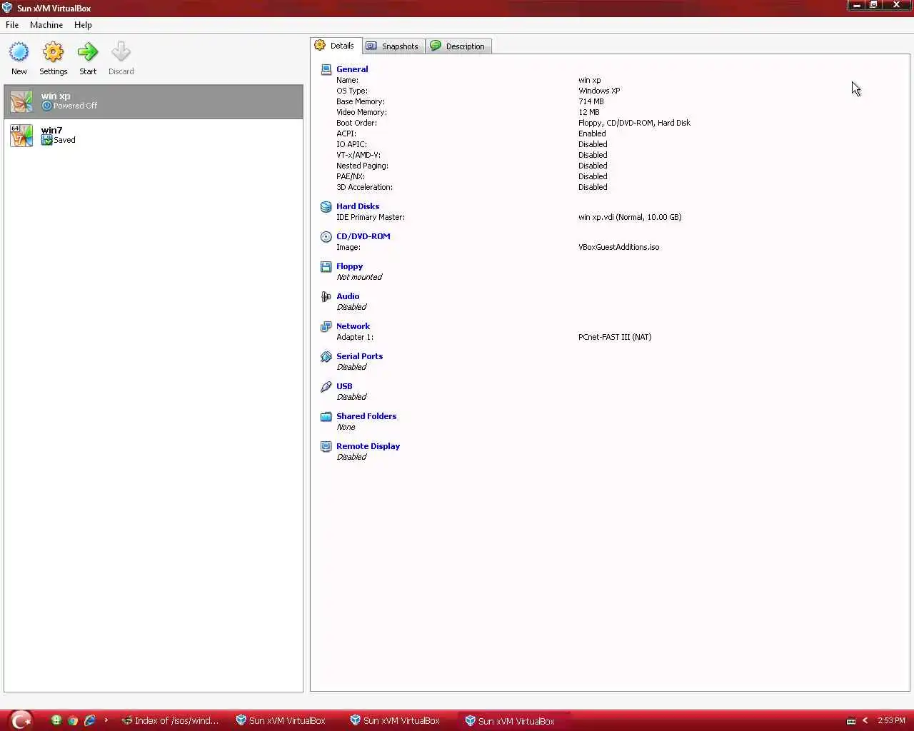Open the Floppy settings link
914x731 pixels.
click(350, 266)
